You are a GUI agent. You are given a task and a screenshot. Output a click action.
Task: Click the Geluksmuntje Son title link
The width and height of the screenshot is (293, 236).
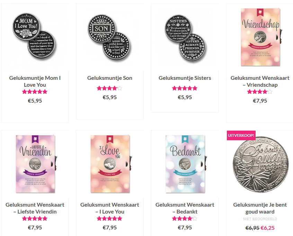pyautogui.click(x=110, y=78)
